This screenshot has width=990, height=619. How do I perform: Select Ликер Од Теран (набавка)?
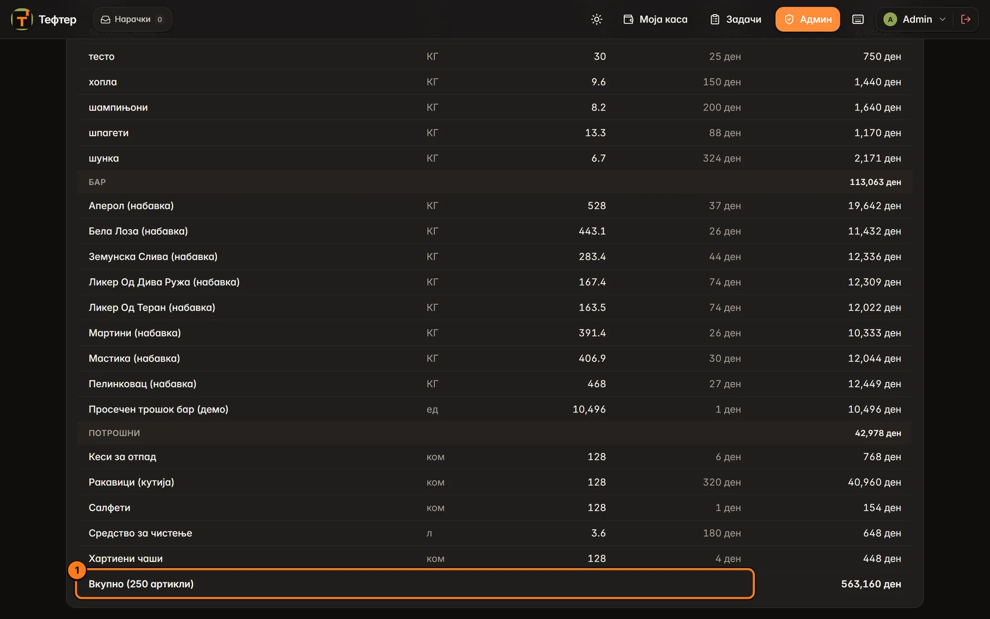152,308
